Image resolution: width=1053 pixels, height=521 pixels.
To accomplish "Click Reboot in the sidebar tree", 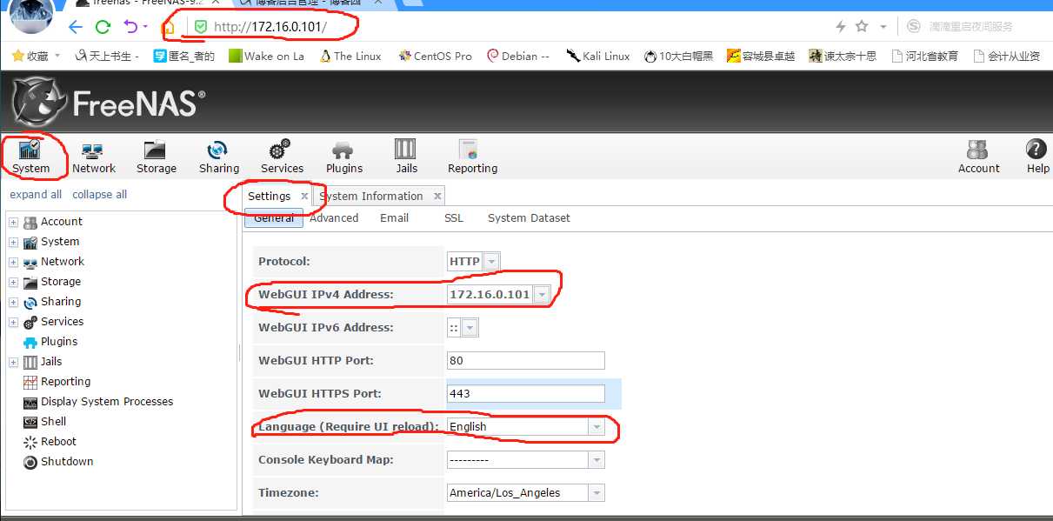I will point(58,442).
